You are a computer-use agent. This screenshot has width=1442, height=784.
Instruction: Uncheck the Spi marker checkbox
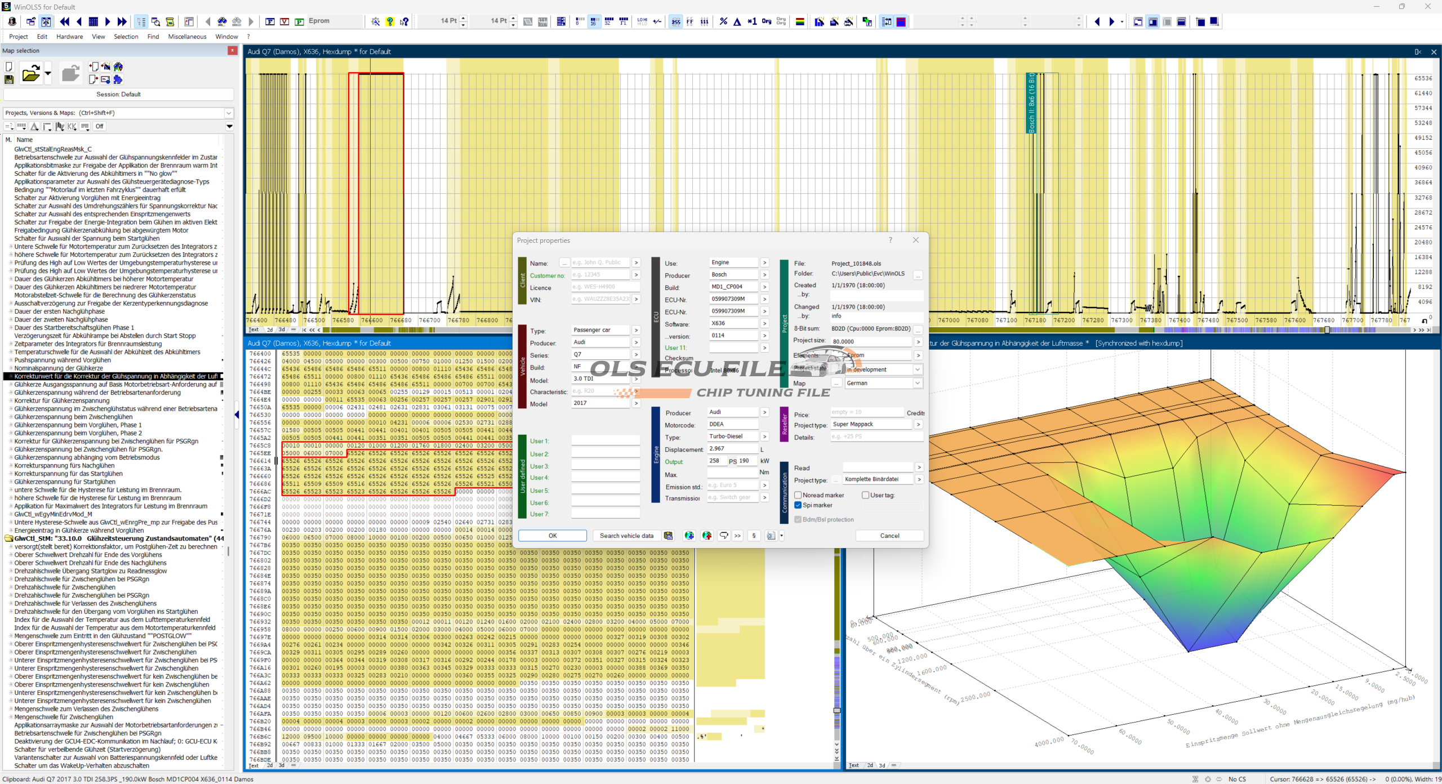[798, 505]
